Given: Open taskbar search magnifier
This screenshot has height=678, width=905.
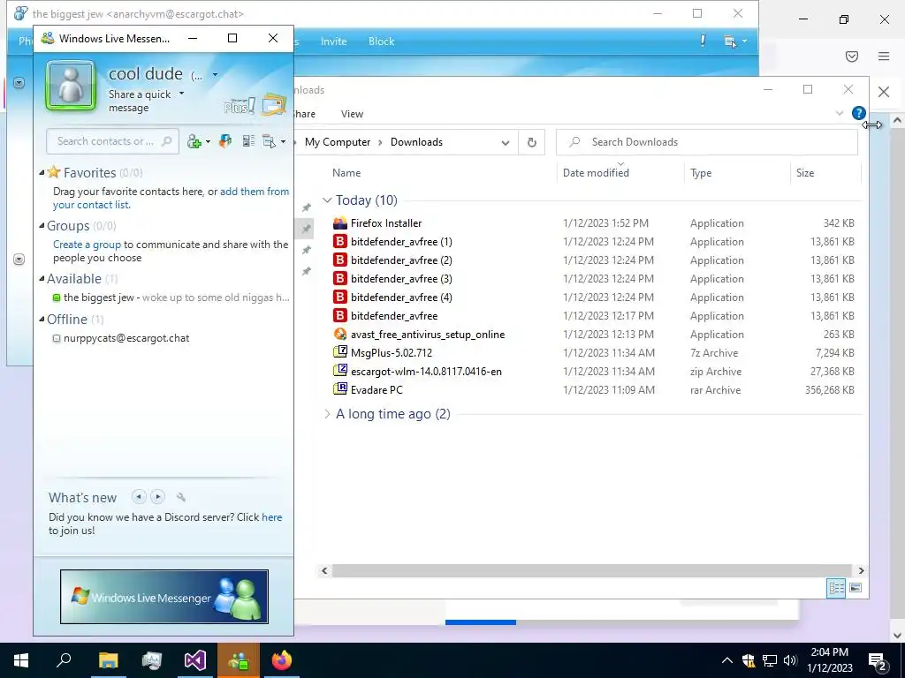Looking at the screenshot, I should 64,660.
